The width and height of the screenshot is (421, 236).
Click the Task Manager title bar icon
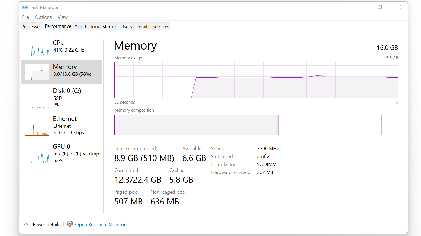(x=25, y=7)
